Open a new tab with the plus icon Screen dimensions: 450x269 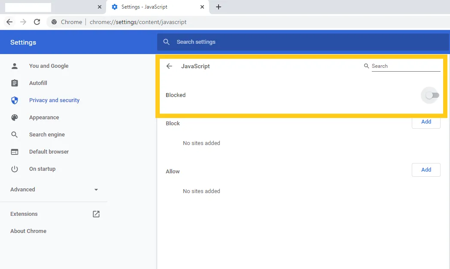[x=219, y=7]
